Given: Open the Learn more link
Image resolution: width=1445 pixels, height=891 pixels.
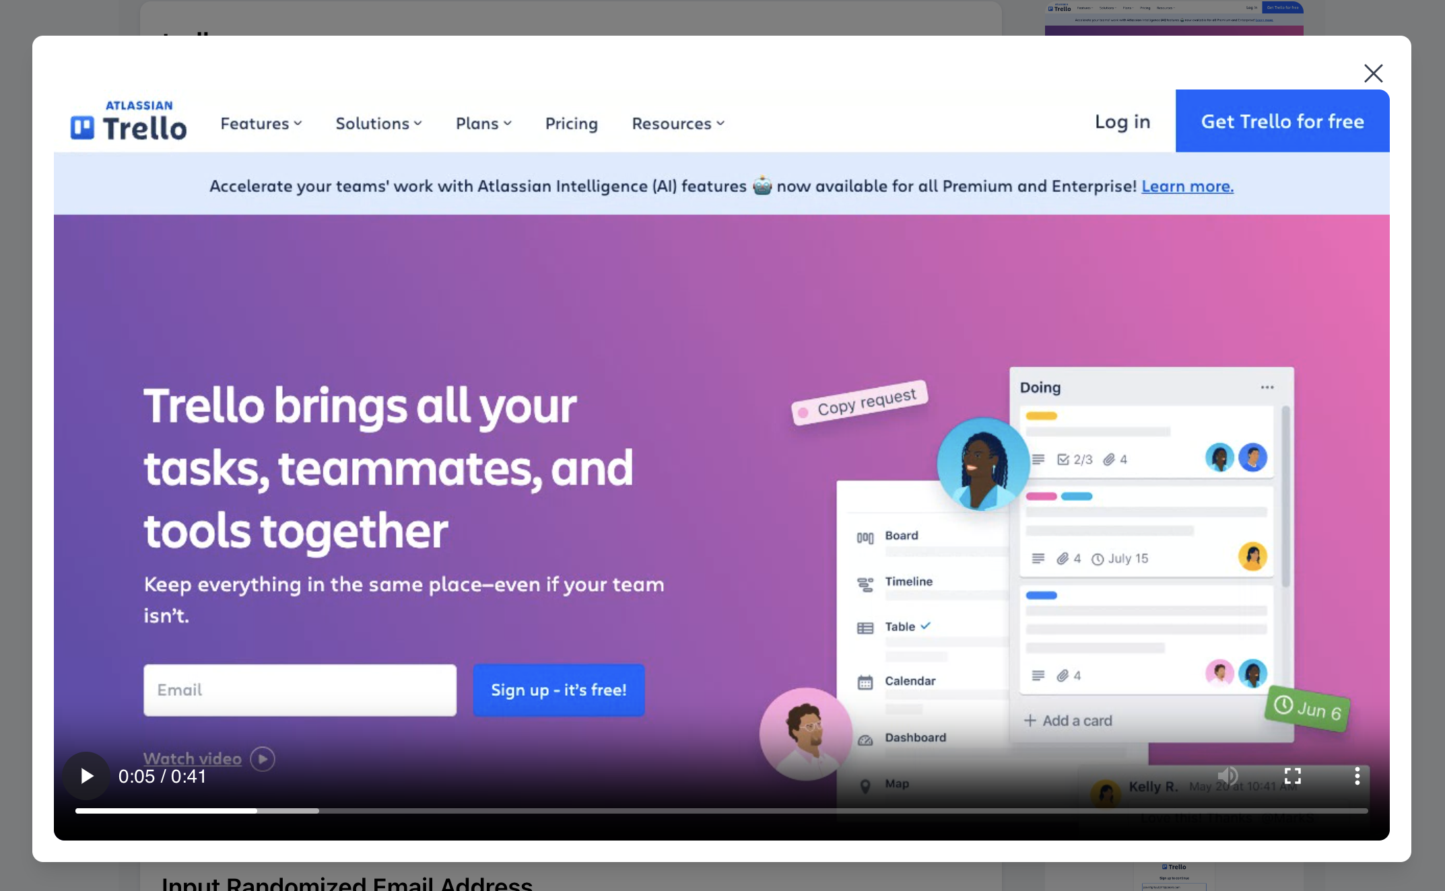Looking at the screenshot, I should click(1187, 186).
